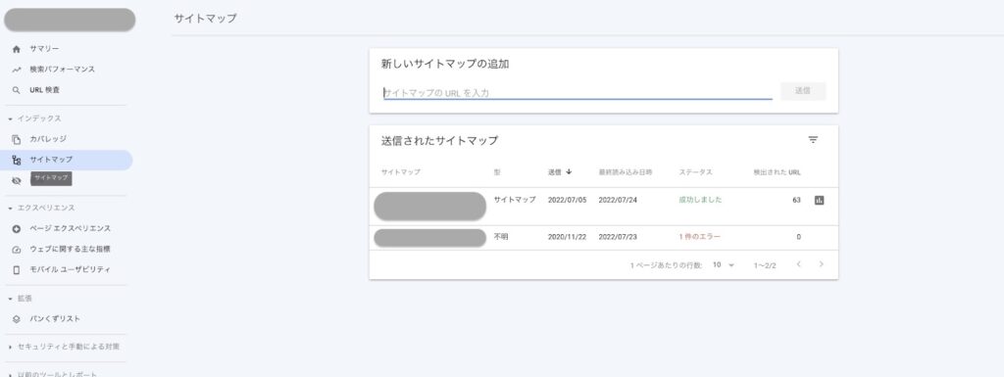Open モバイル ユーザビリティ phone icon
Image resolution: width=1004 pixels, height=377 pixels.
click(17, 269)
